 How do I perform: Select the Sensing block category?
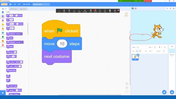(3, 33)
